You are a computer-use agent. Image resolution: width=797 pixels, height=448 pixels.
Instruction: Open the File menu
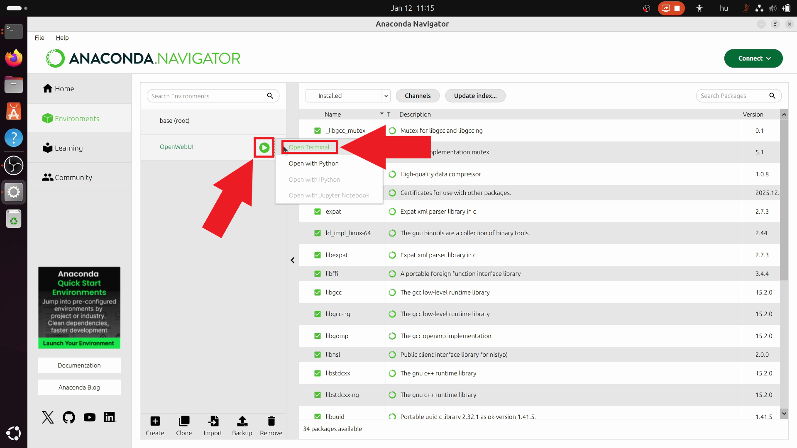39,38
